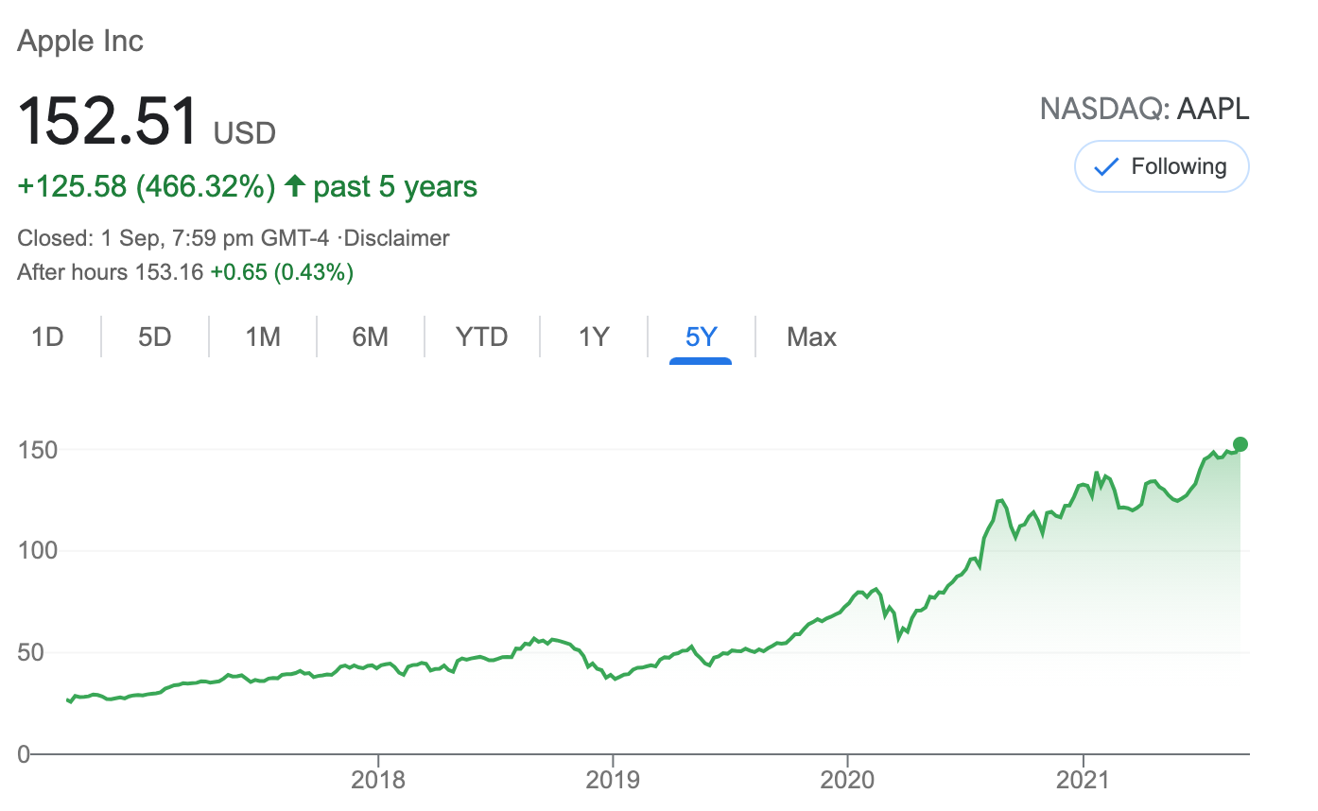
Task: Select the 1D time range tab
Action: point(47,336)
